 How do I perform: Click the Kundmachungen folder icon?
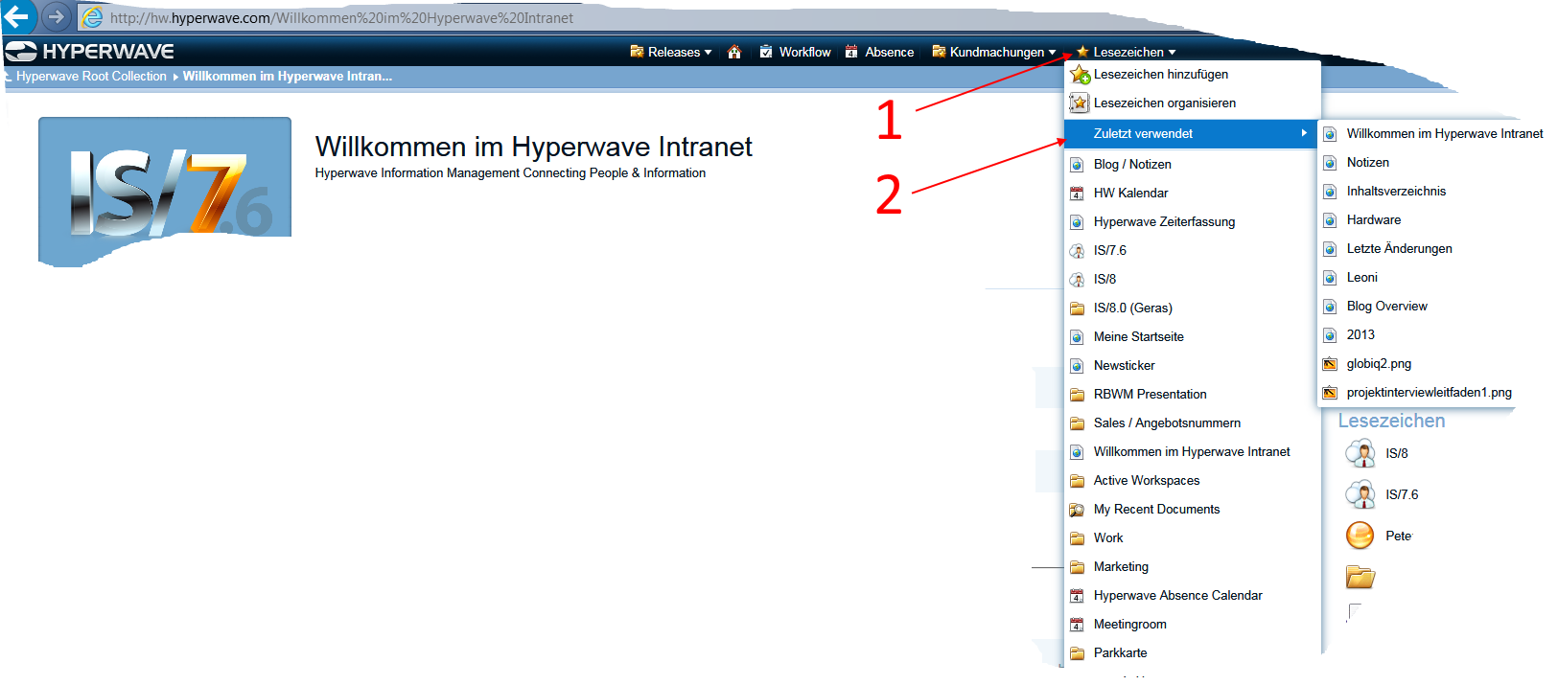[939, 52]
